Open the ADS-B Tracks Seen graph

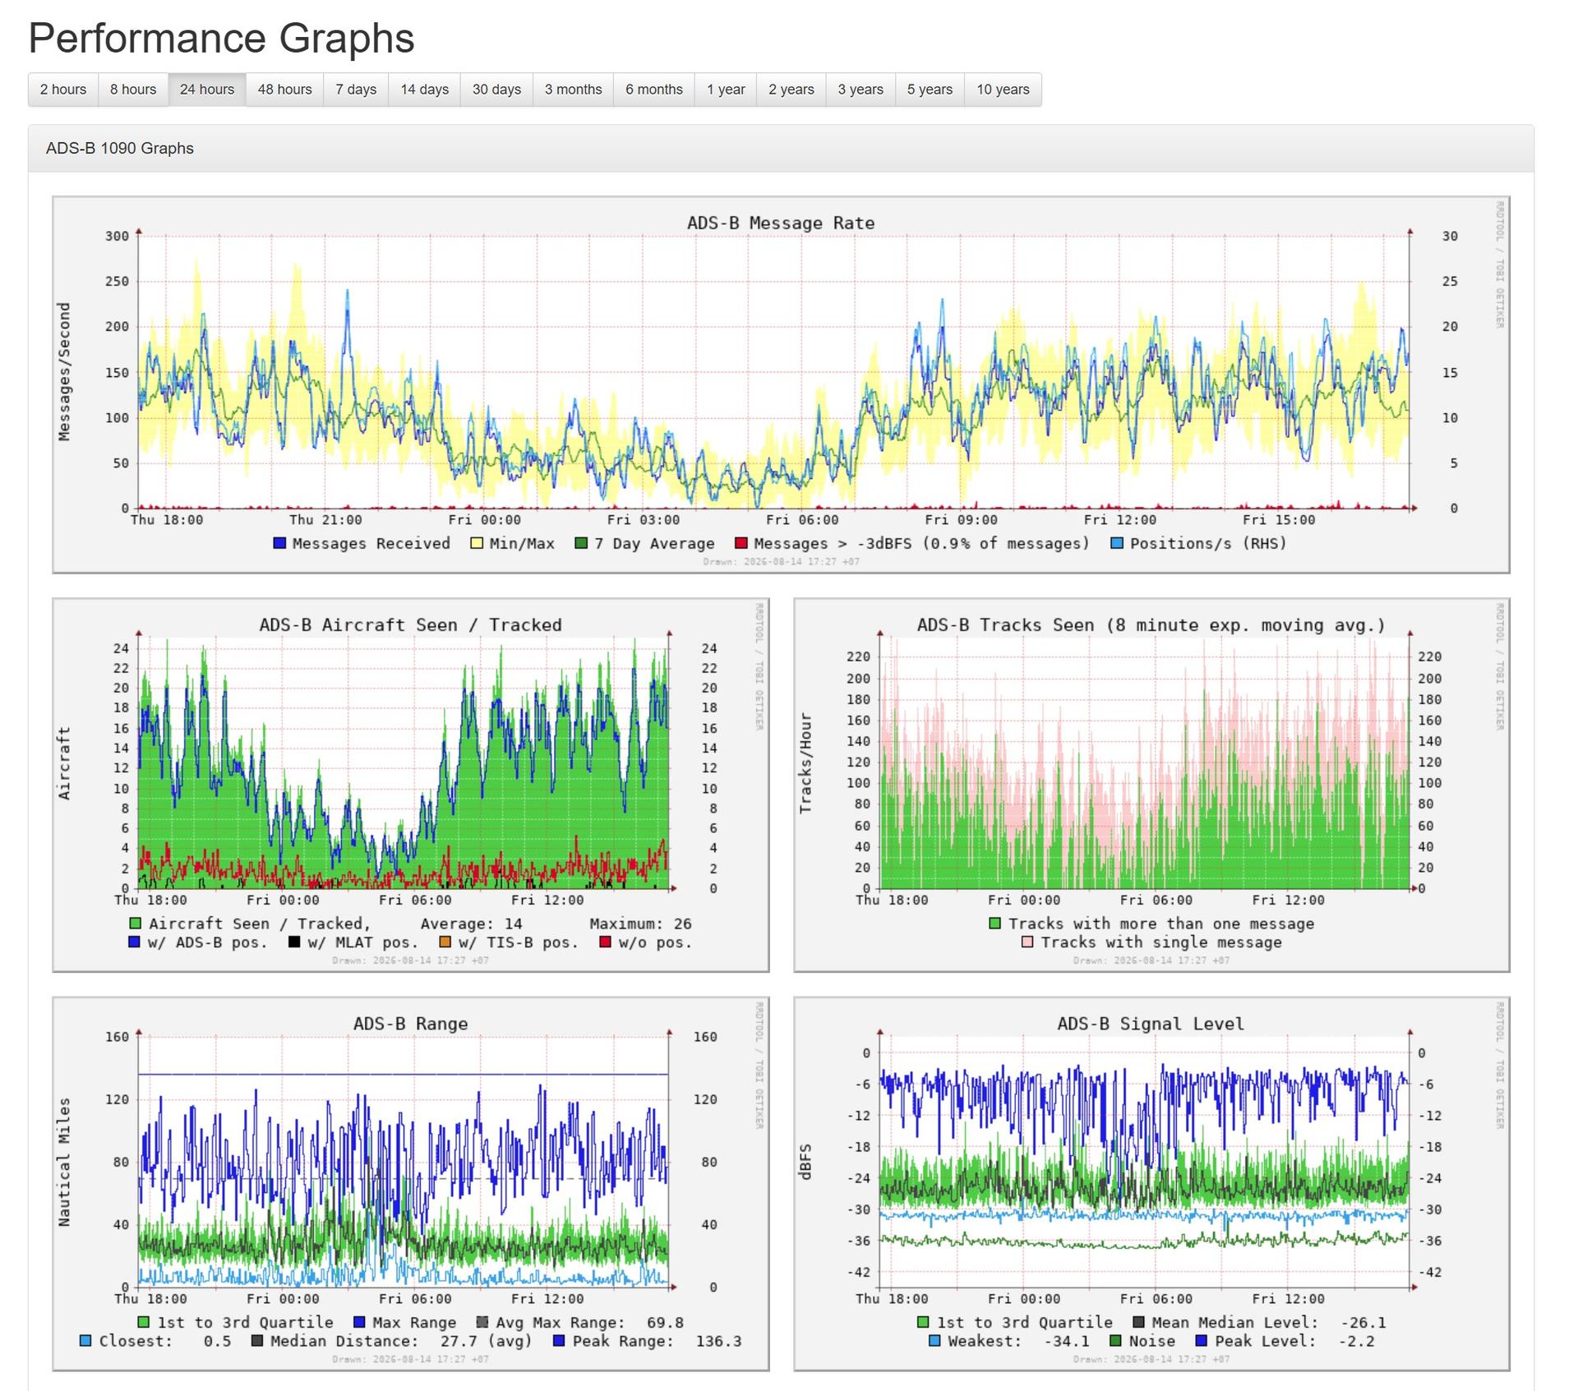(1151, 785)
